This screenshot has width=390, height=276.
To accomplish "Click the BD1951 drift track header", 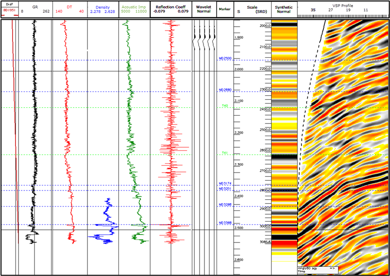I will tap(10, 10).
